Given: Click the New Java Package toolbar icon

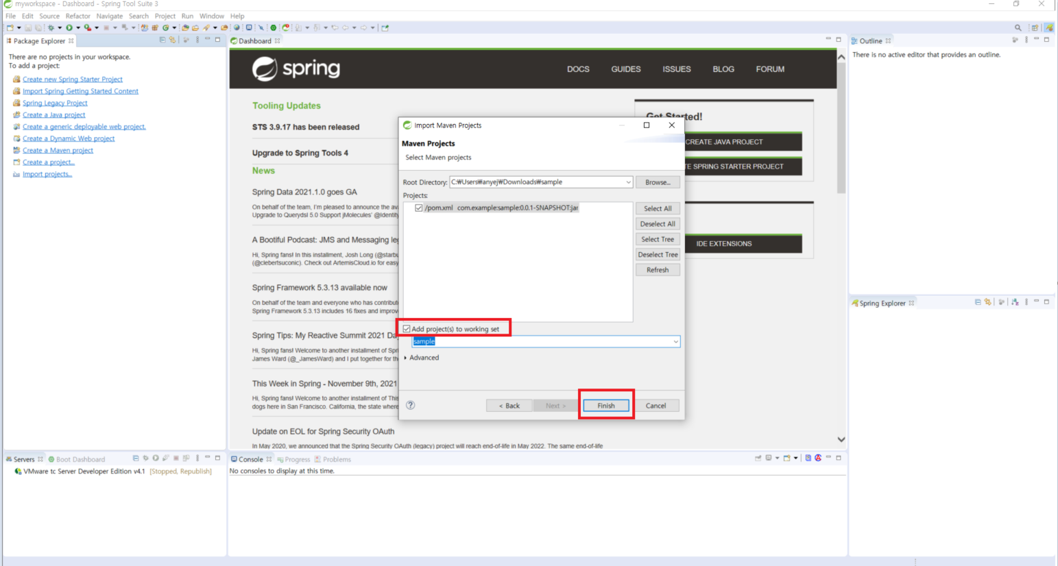Looking at the screenshot, I should [155, 28].
